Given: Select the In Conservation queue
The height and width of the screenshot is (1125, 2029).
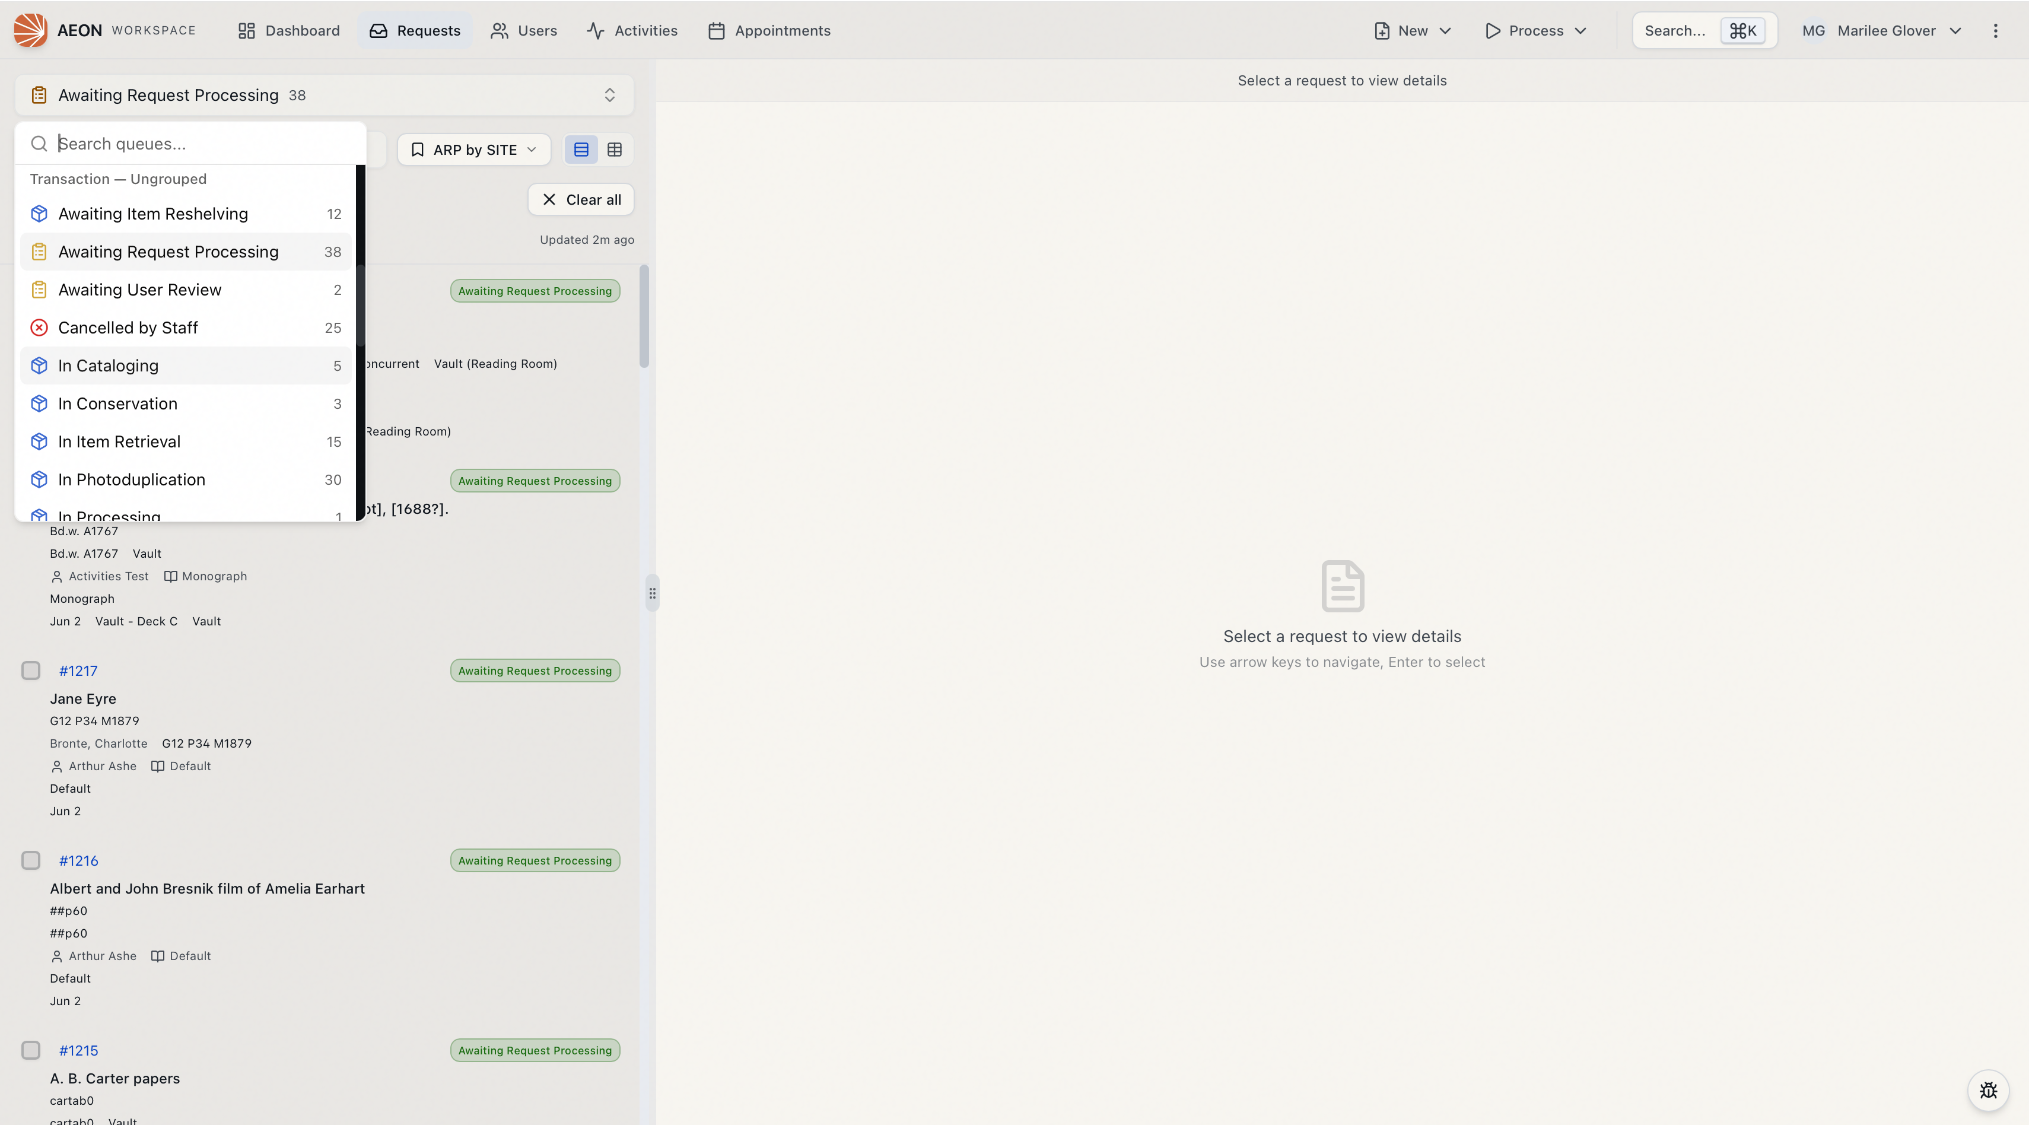Looking at the screenshot, I should pyautogui.click(x=186, y=403).
